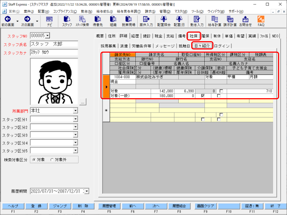Expand the スタッフNO combo box
287x215 pixels.
click(48, 35)
